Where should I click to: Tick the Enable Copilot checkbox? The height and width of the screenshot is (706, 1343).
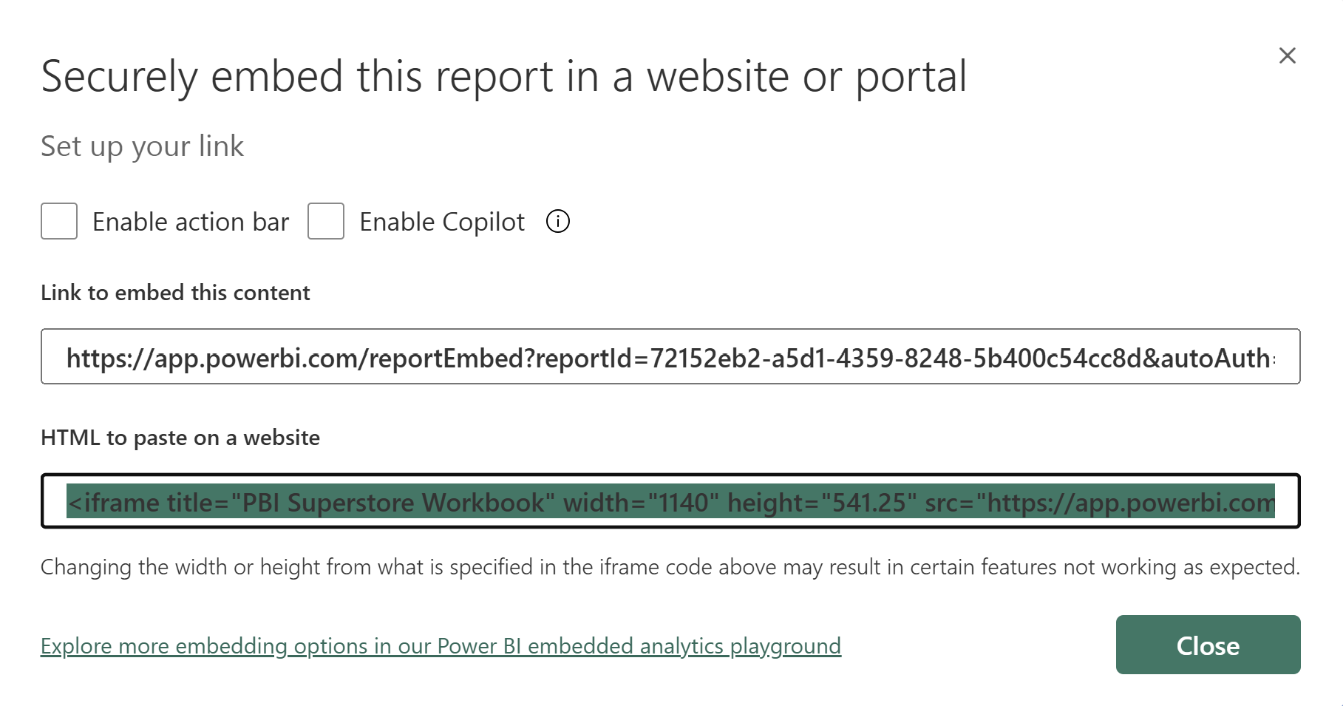point(326,221)
